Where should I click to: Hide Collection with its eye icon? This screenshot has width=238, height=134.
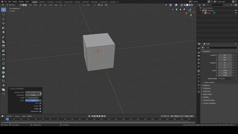tap(236, 10)
